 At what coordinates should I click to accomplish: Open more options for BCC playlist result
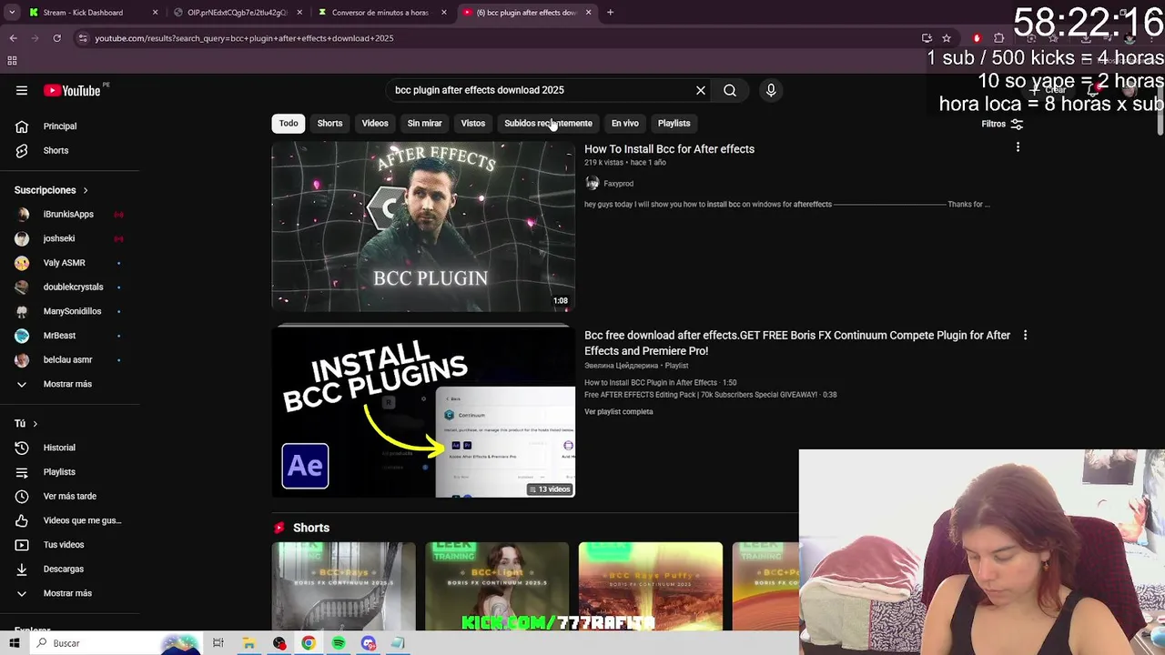(1025, 335)
